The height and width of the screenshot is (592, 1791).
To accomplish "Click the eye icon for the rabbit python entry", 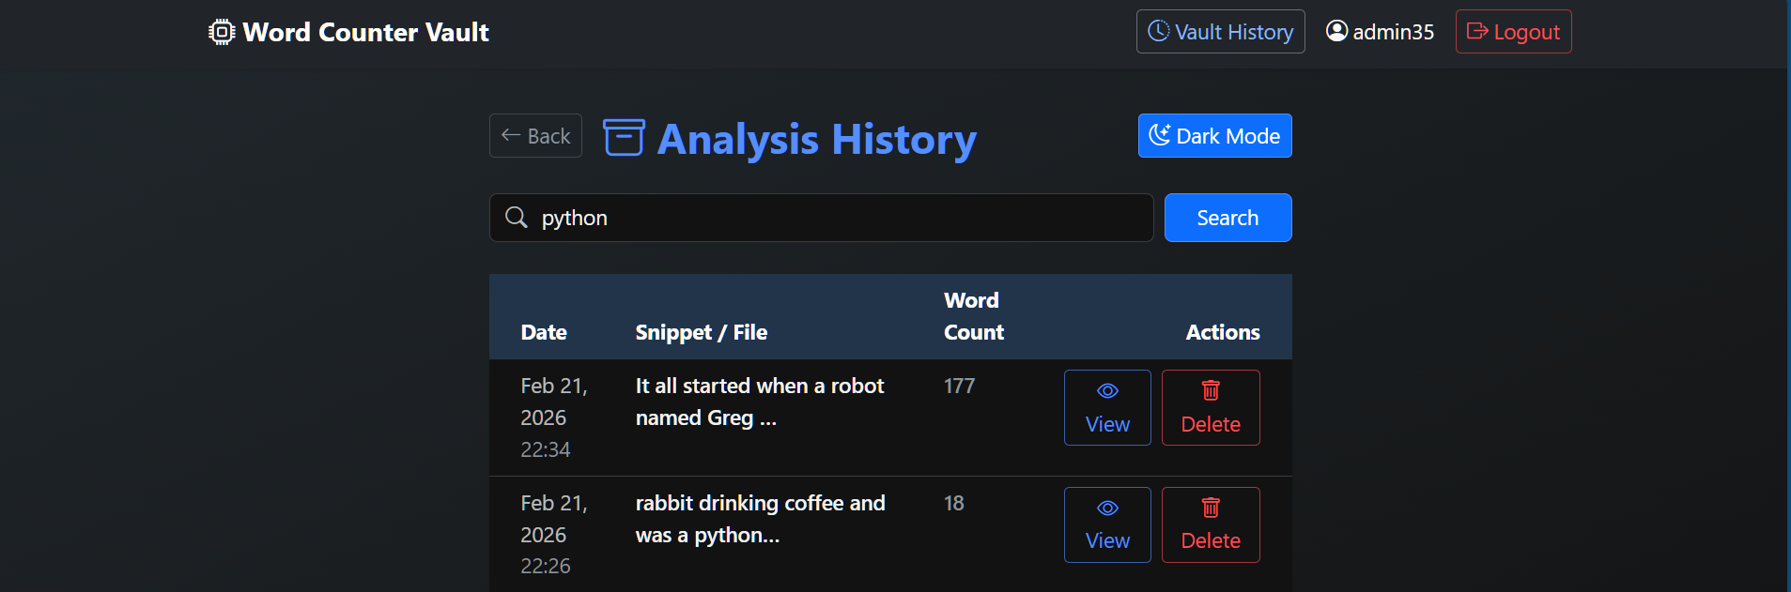I will [x=1107, y=508].
